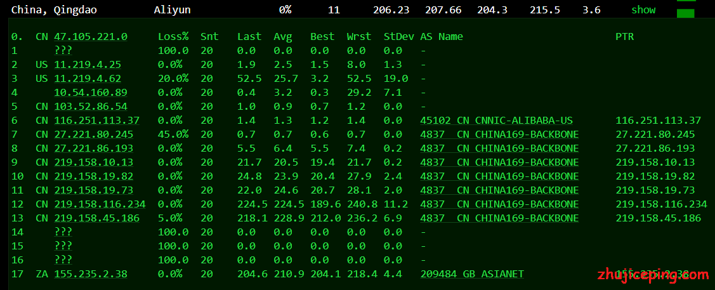Open IP link 155.235.2.38 in hop 17
Viewport: 715px width, 290px height.
[91, 274]
